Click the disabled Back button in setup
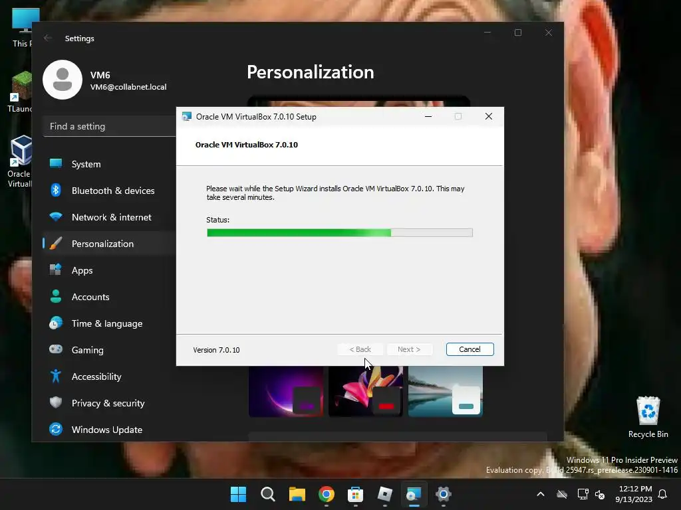The image size is (681, 510). coord(360,349)
